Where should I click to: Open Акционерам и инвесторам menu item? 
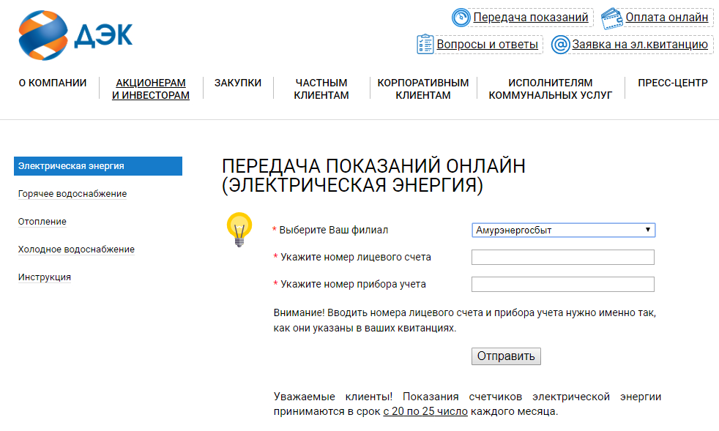(150, 89)
